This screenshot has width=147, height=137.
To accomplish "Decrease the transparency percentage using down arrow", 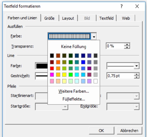I will (x=127, y=47).
